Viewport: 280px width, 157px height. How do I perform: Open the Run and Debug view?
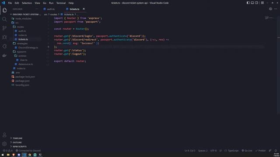4,37
